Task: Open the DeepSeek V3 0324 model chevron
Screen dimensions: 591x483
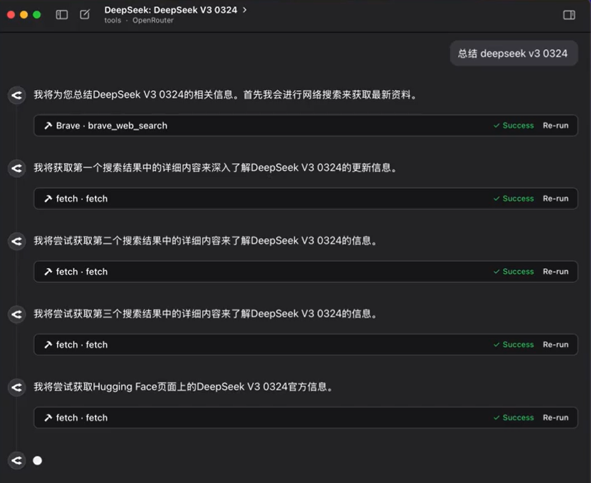Action: click(244, 10)
